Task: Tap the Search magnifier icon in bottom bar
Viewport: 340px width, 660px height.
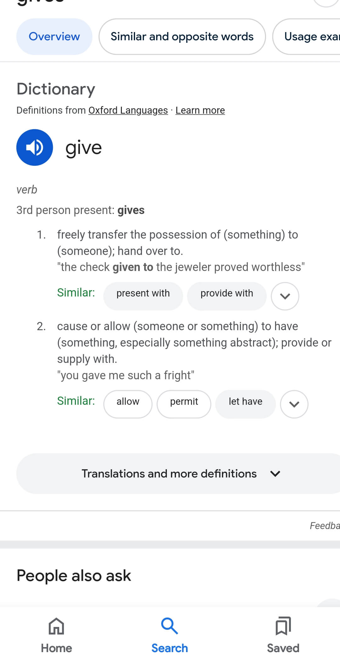Action: pyautogui.click(x=169, y=626)
